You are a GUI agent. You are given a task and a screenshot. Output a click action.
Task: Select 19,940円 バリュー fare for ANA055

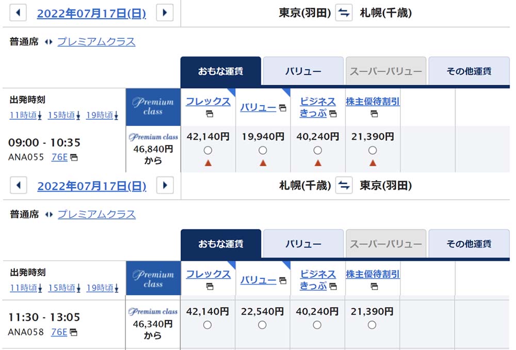click(x=263, y=150)
